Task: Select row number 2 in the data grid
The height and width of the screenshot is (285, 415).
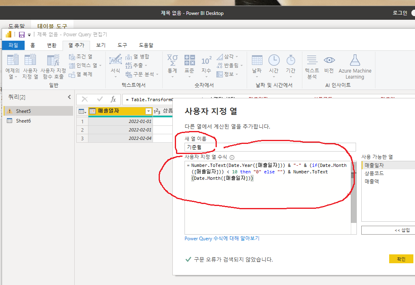Action: pos(82,130)
